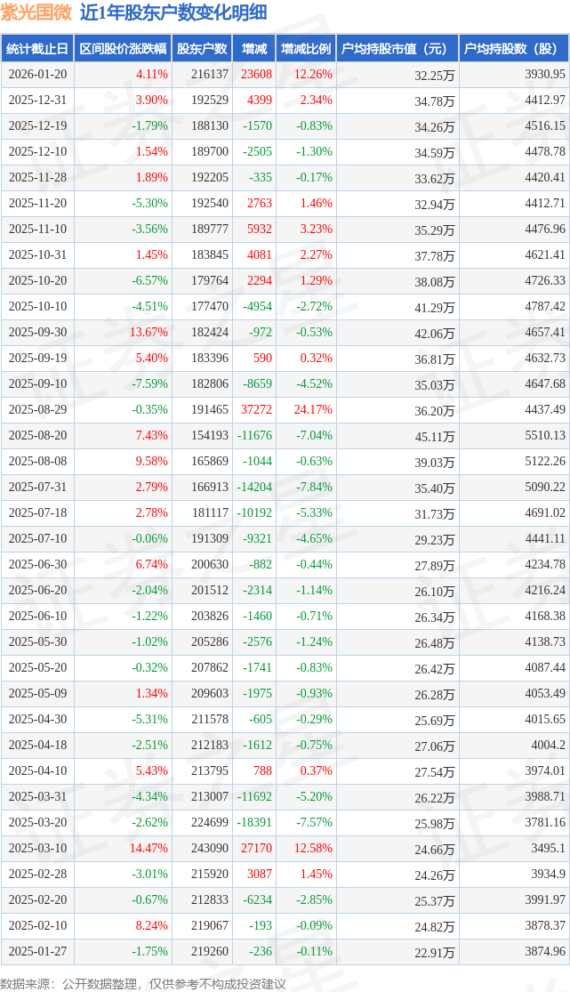Click the 13.67% price change cell
This screenshot has width=570, height=992.
tap(149, 333)
